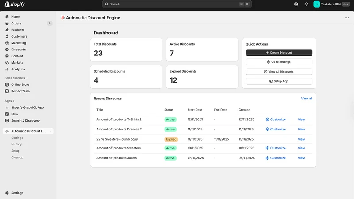View Amount off products Jakets discount
The width and height of the screenshot is (354, 199).
coord(301,158)
